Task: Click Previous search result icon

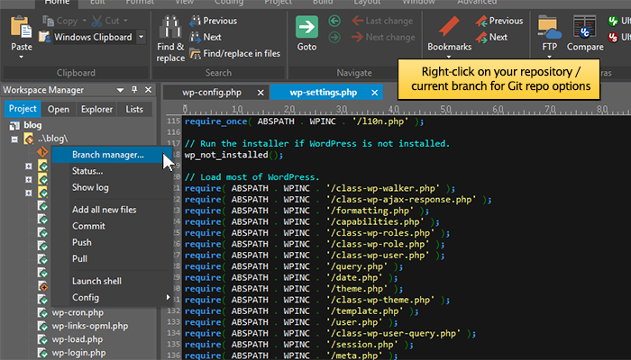Action: point(196,21)
